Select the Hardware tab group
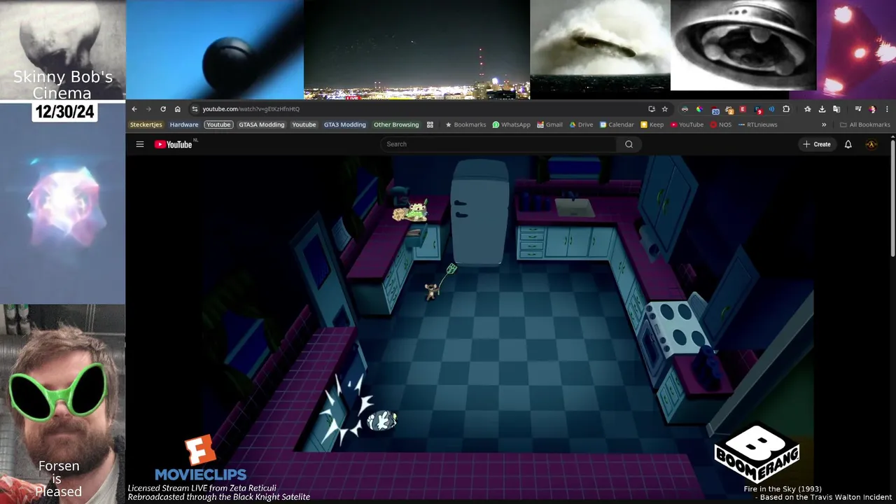This screenshot has width=896, height=504. tap(184, 125)
